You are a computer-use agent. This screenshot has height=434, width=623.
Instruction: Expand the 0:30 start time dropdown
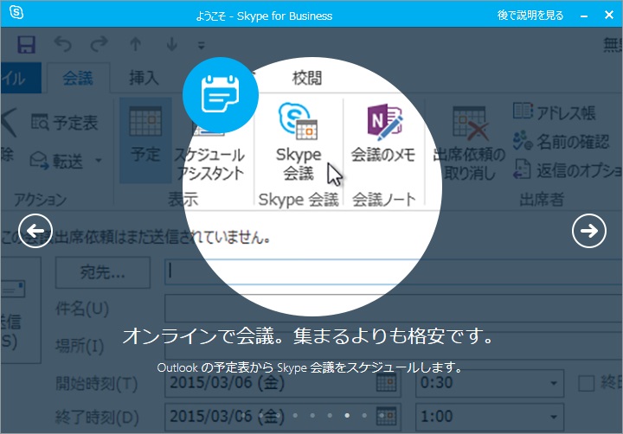click(x=553, y=383)
